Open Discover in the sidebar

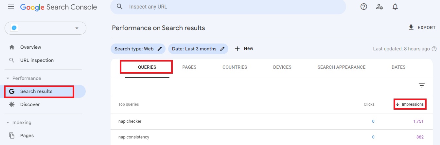[30, 104]
